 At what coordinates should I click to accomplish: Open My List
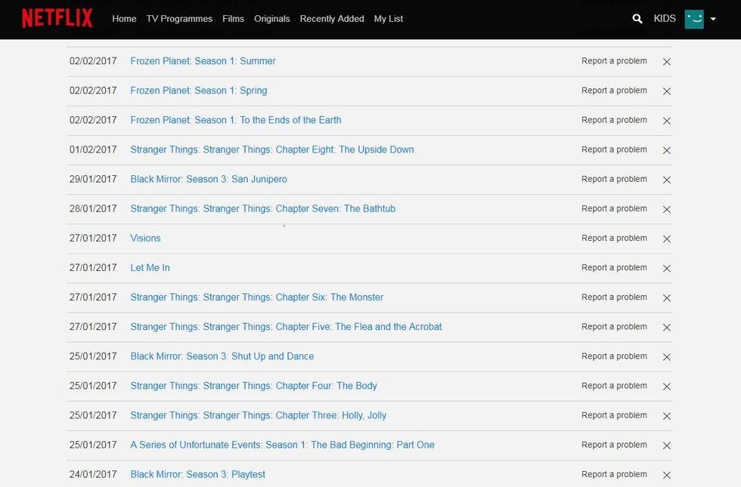389,19
